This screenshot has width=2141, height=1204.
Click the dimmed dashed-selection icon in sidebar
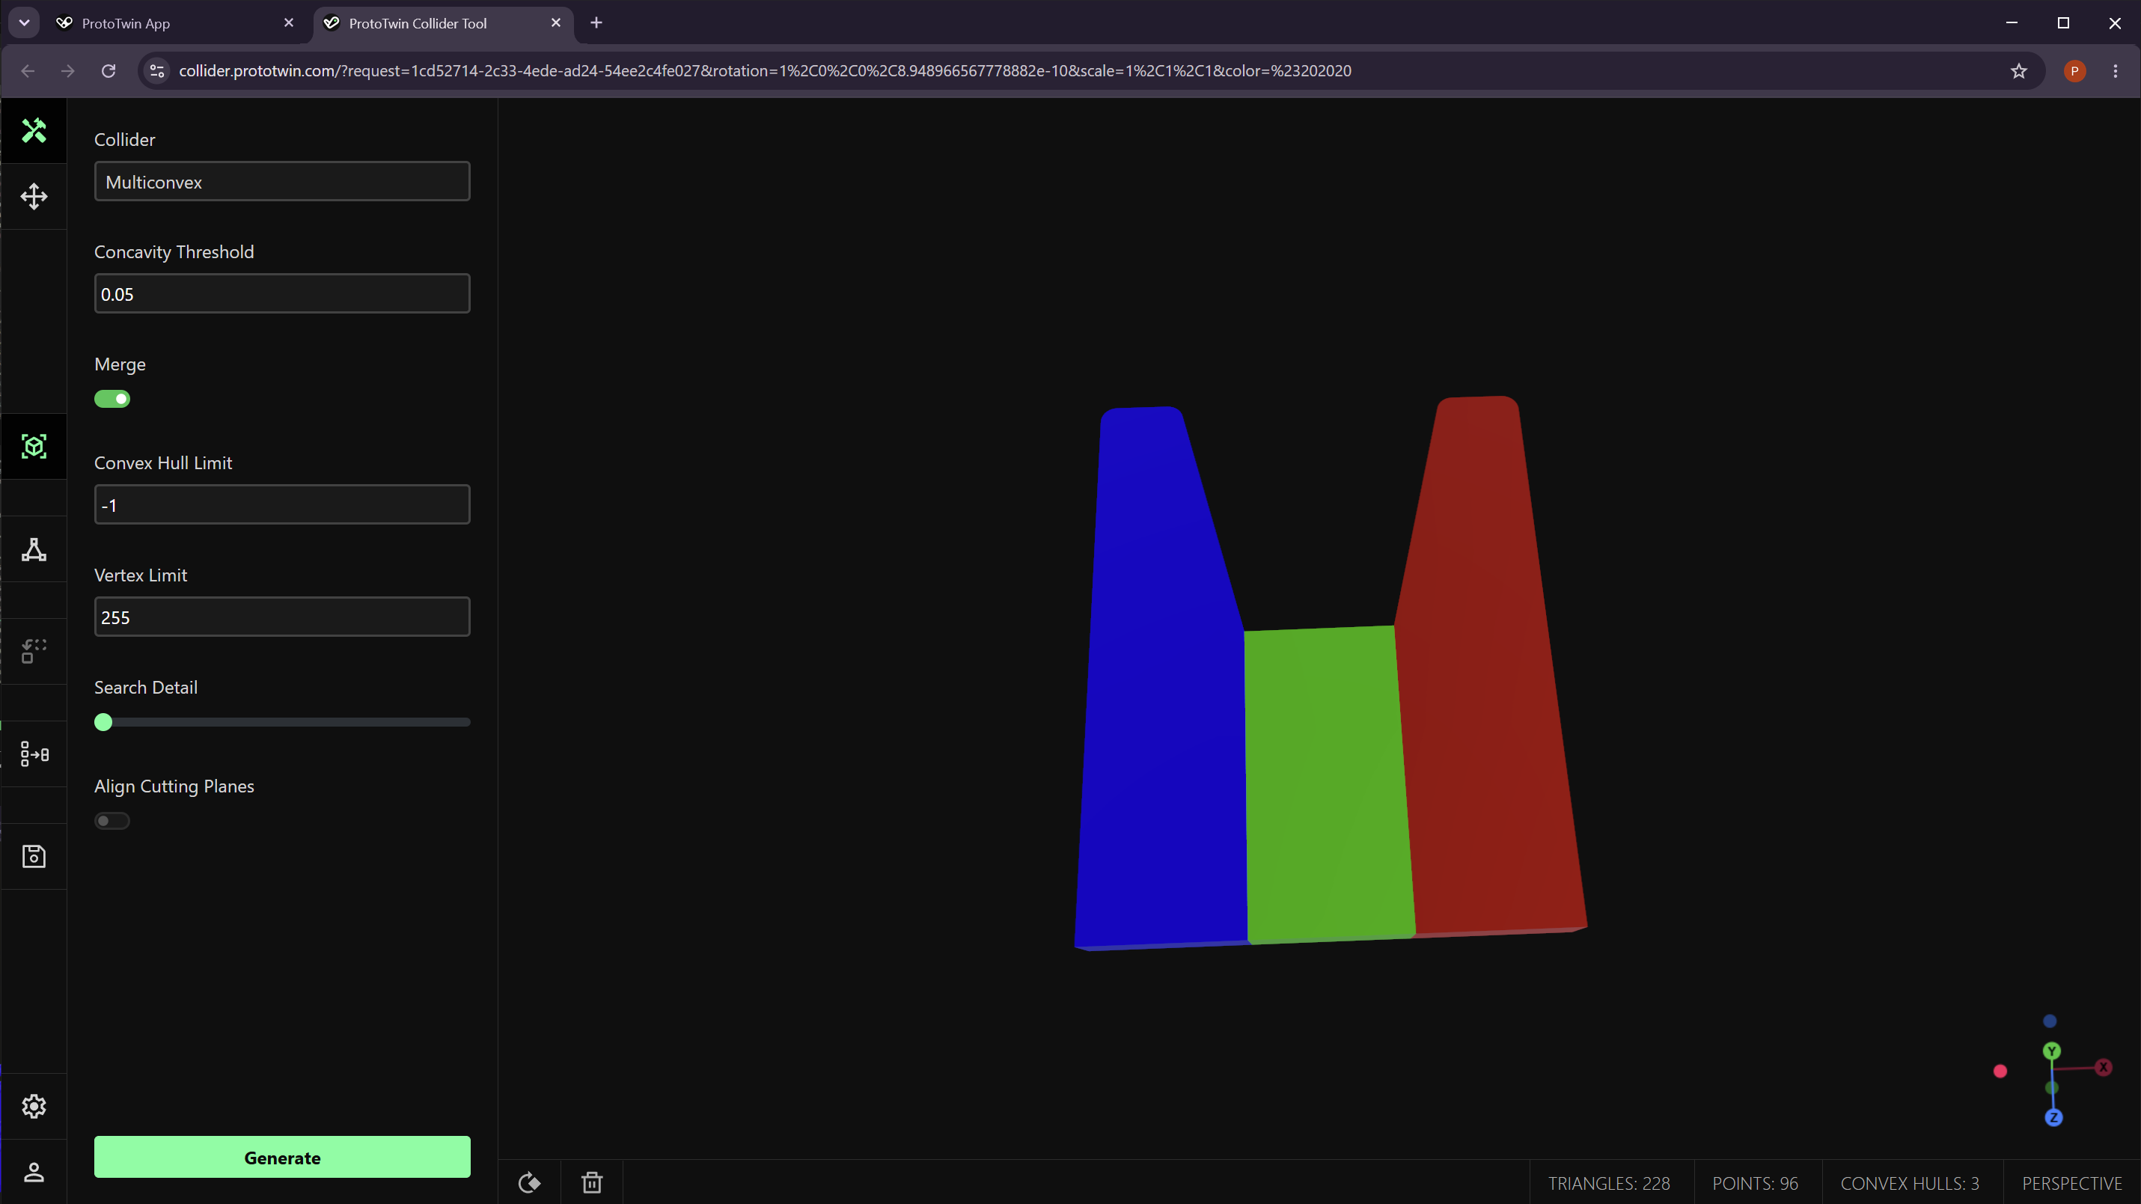[x=34, y=652]
